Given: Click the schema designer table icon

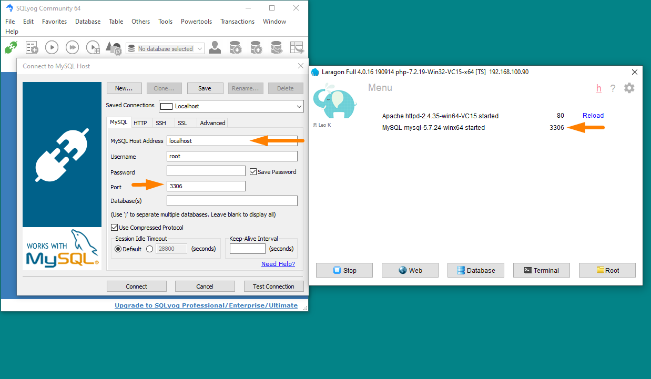Looking at the screenshot, I should 297,48.
